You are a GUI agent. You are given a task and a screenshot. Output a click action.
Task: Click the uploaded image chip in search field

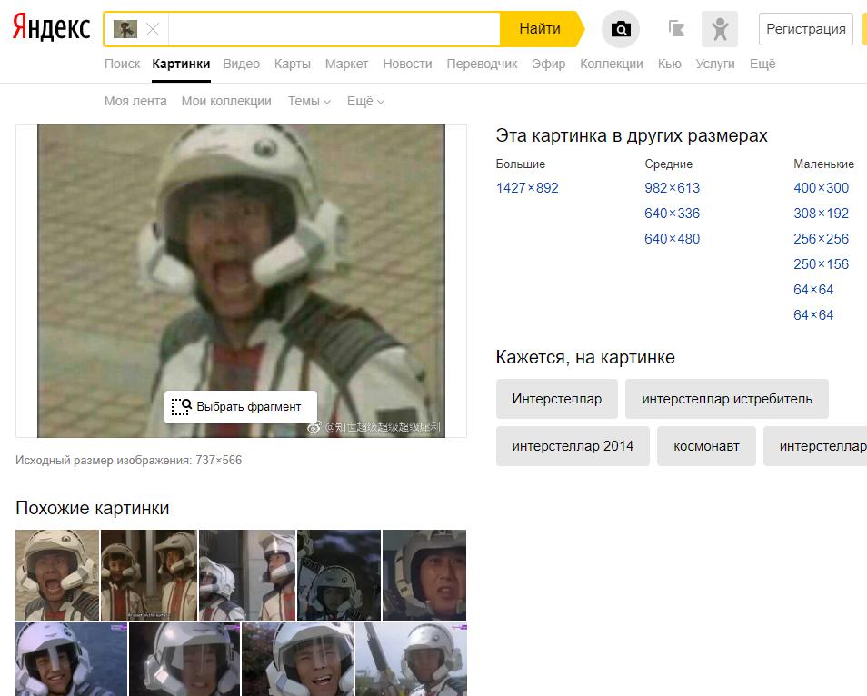point(125,29)
